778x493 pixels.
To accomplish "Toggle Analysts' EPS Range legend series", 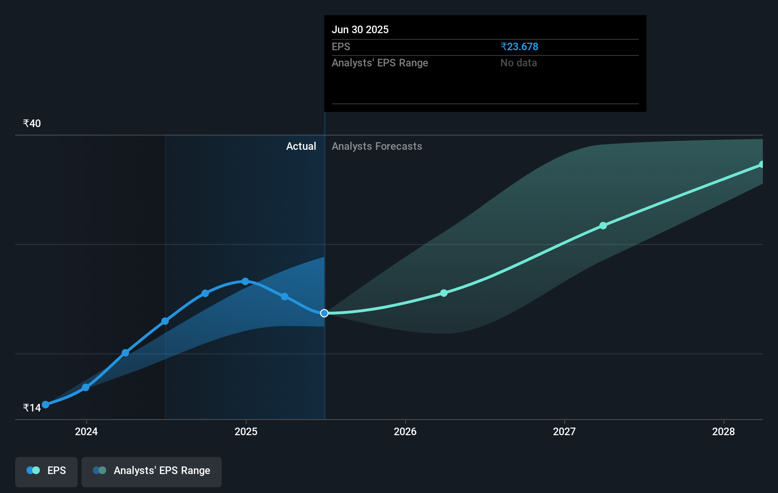I will pos(152,472).
